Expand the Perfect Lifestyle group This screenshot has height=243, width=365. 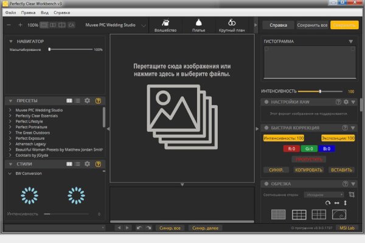click(10, 121)
